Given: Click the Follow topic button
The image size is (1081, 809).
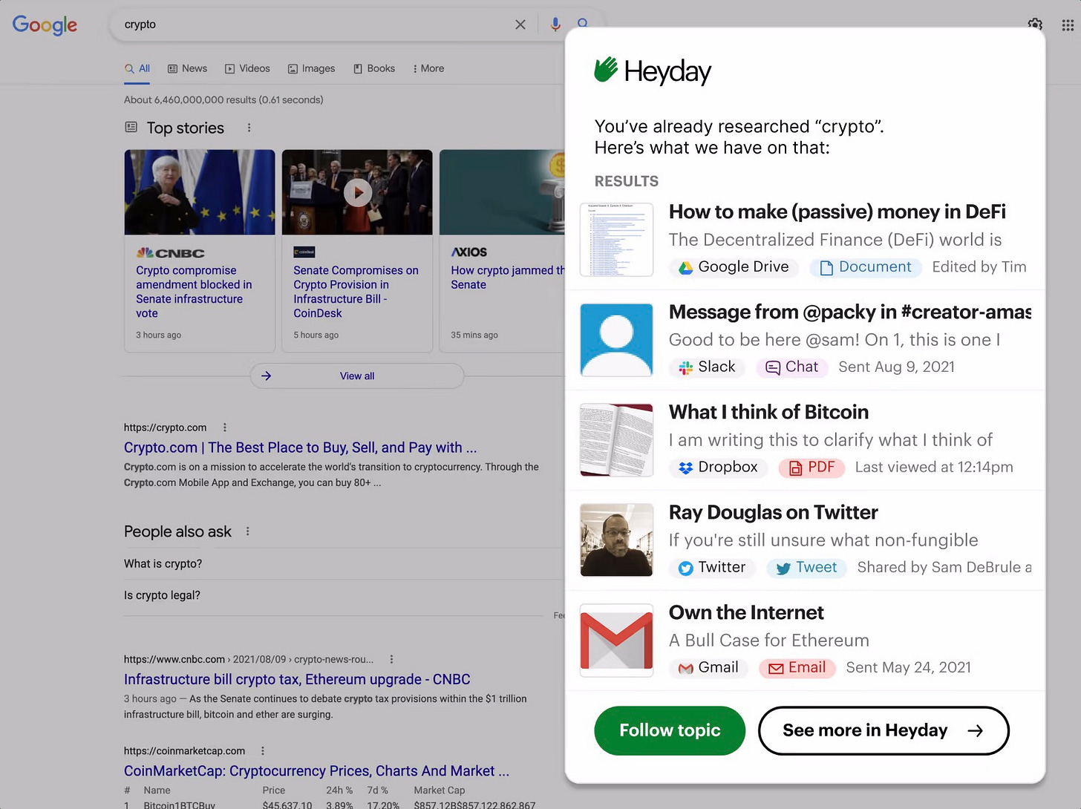Looking at the screenshot, I should coord(670,731).
